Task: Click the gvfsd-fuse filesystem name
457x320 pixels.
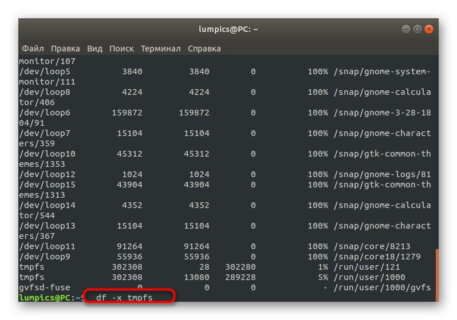Action: click(45, 287)
